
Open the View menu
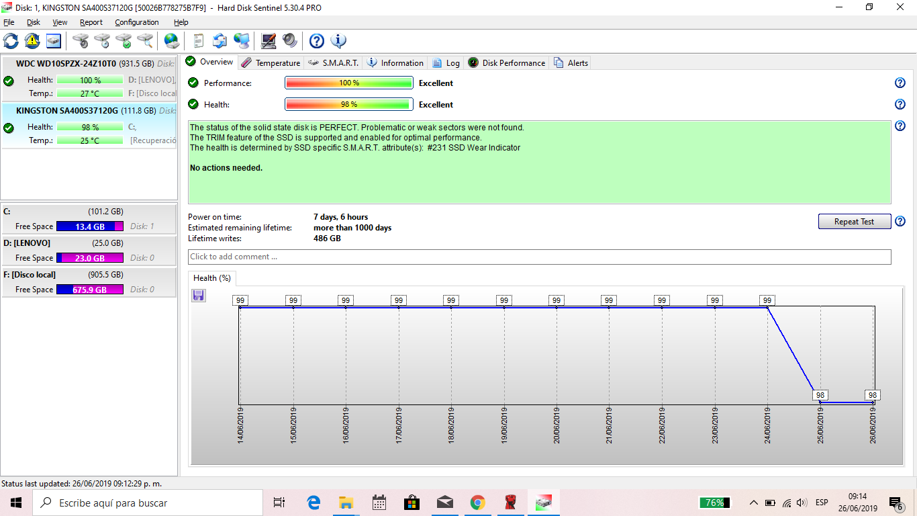pos(60,22)
